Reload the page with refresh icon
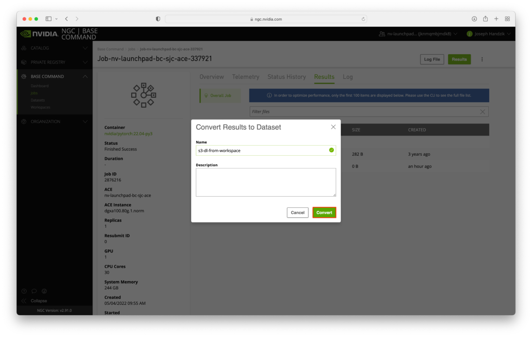The width and height of the screenshot is (532, 337). pyautogui.click(x=363, y=19)
